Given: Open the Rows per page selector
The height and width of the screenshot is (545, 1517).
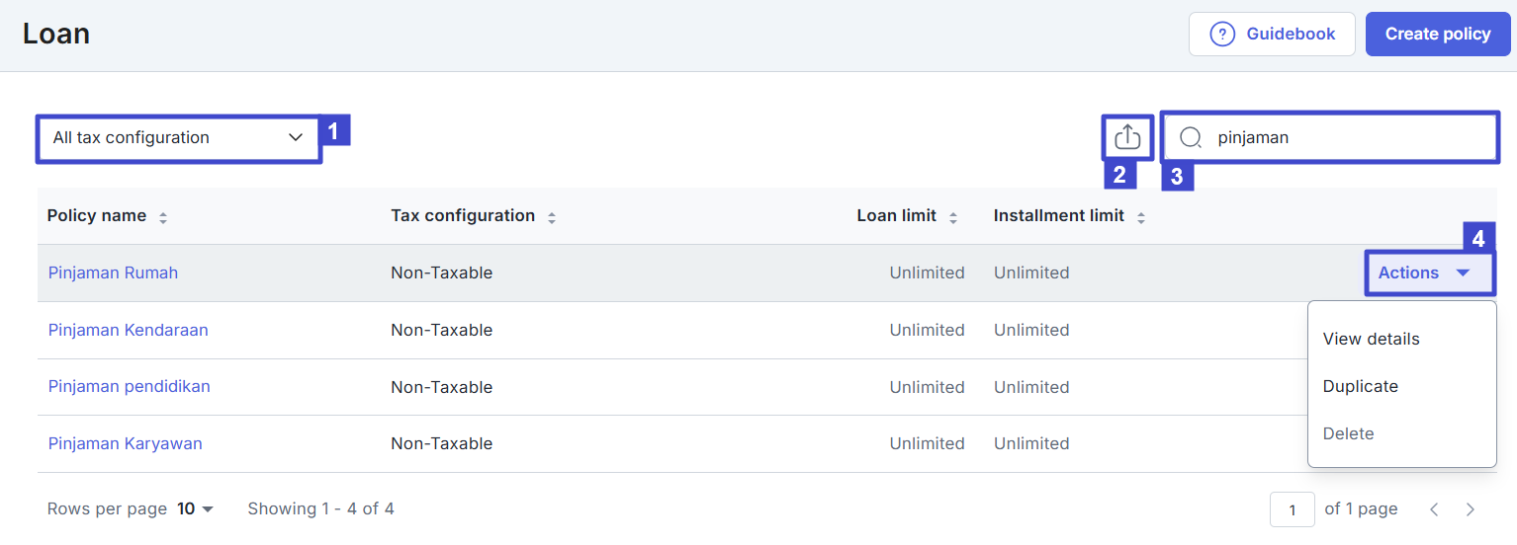Looking at the screenshot, I should (x=195, y=509).
